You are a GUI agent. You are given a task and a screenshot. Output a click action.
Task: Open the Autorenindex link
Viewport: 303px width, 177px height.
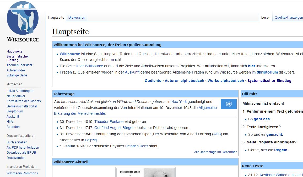pos(16,70)
